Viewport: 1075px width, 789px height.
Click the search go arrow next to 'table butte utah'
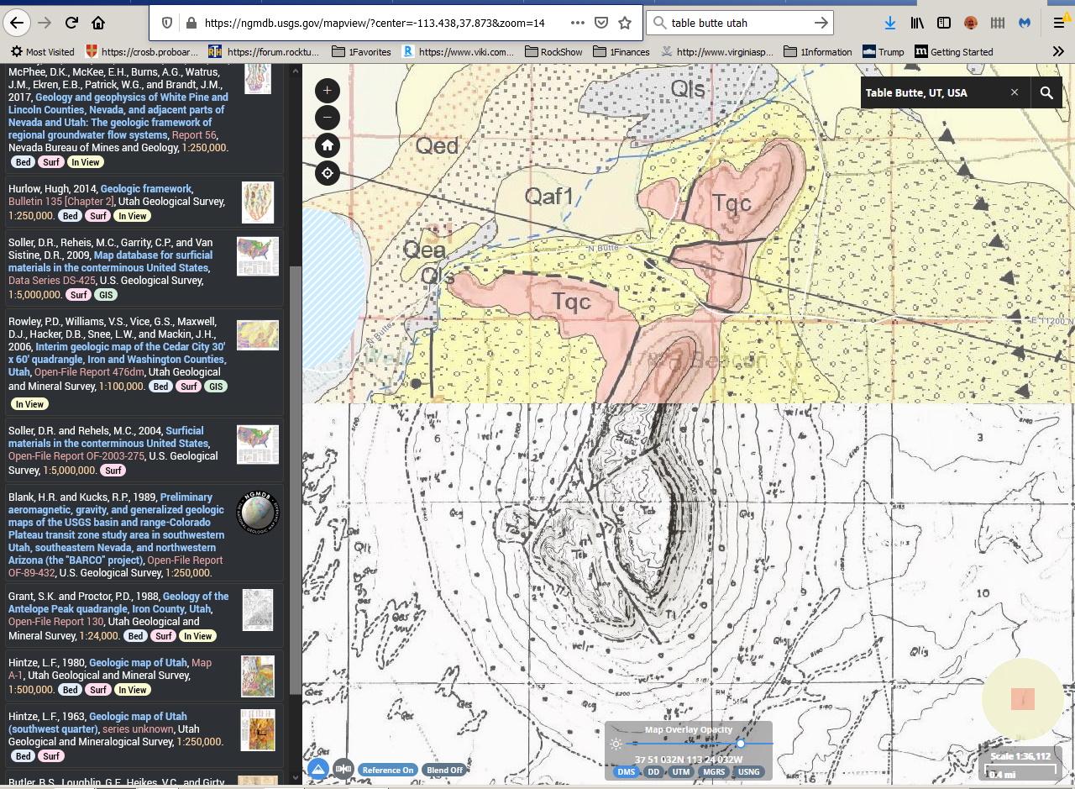[x=821, y=23]
